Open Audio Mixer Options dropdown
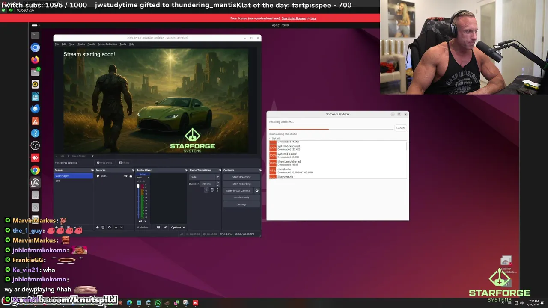The image size is (548, 308). coord(178,227)
